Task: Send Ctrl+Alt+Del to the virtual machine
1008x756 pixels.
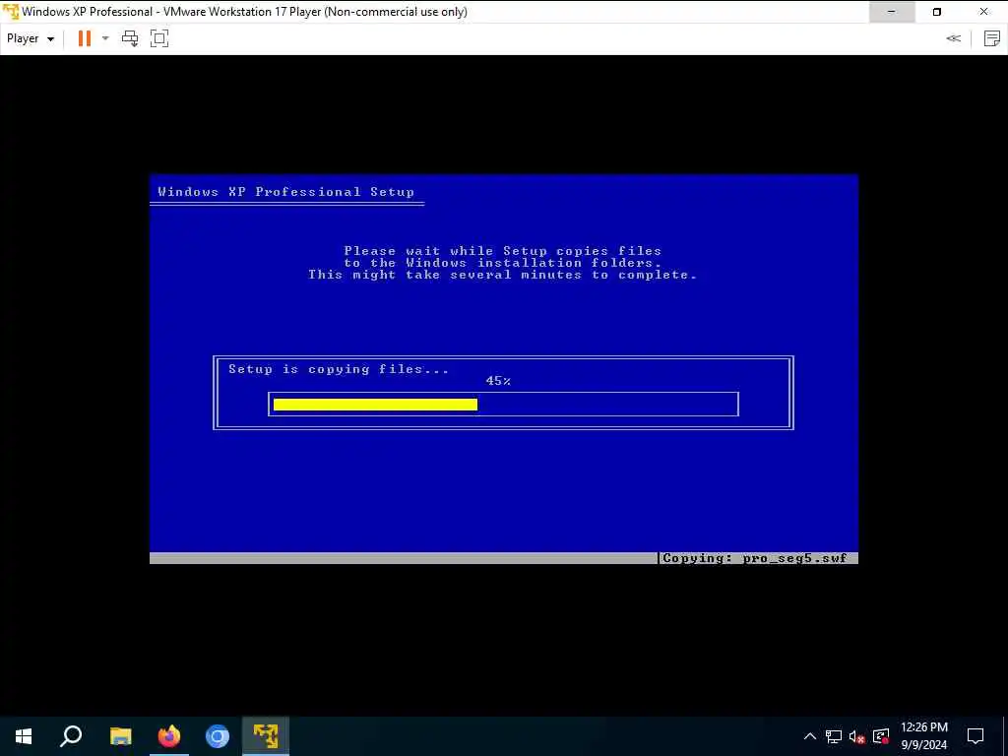Action: [130, 38]
